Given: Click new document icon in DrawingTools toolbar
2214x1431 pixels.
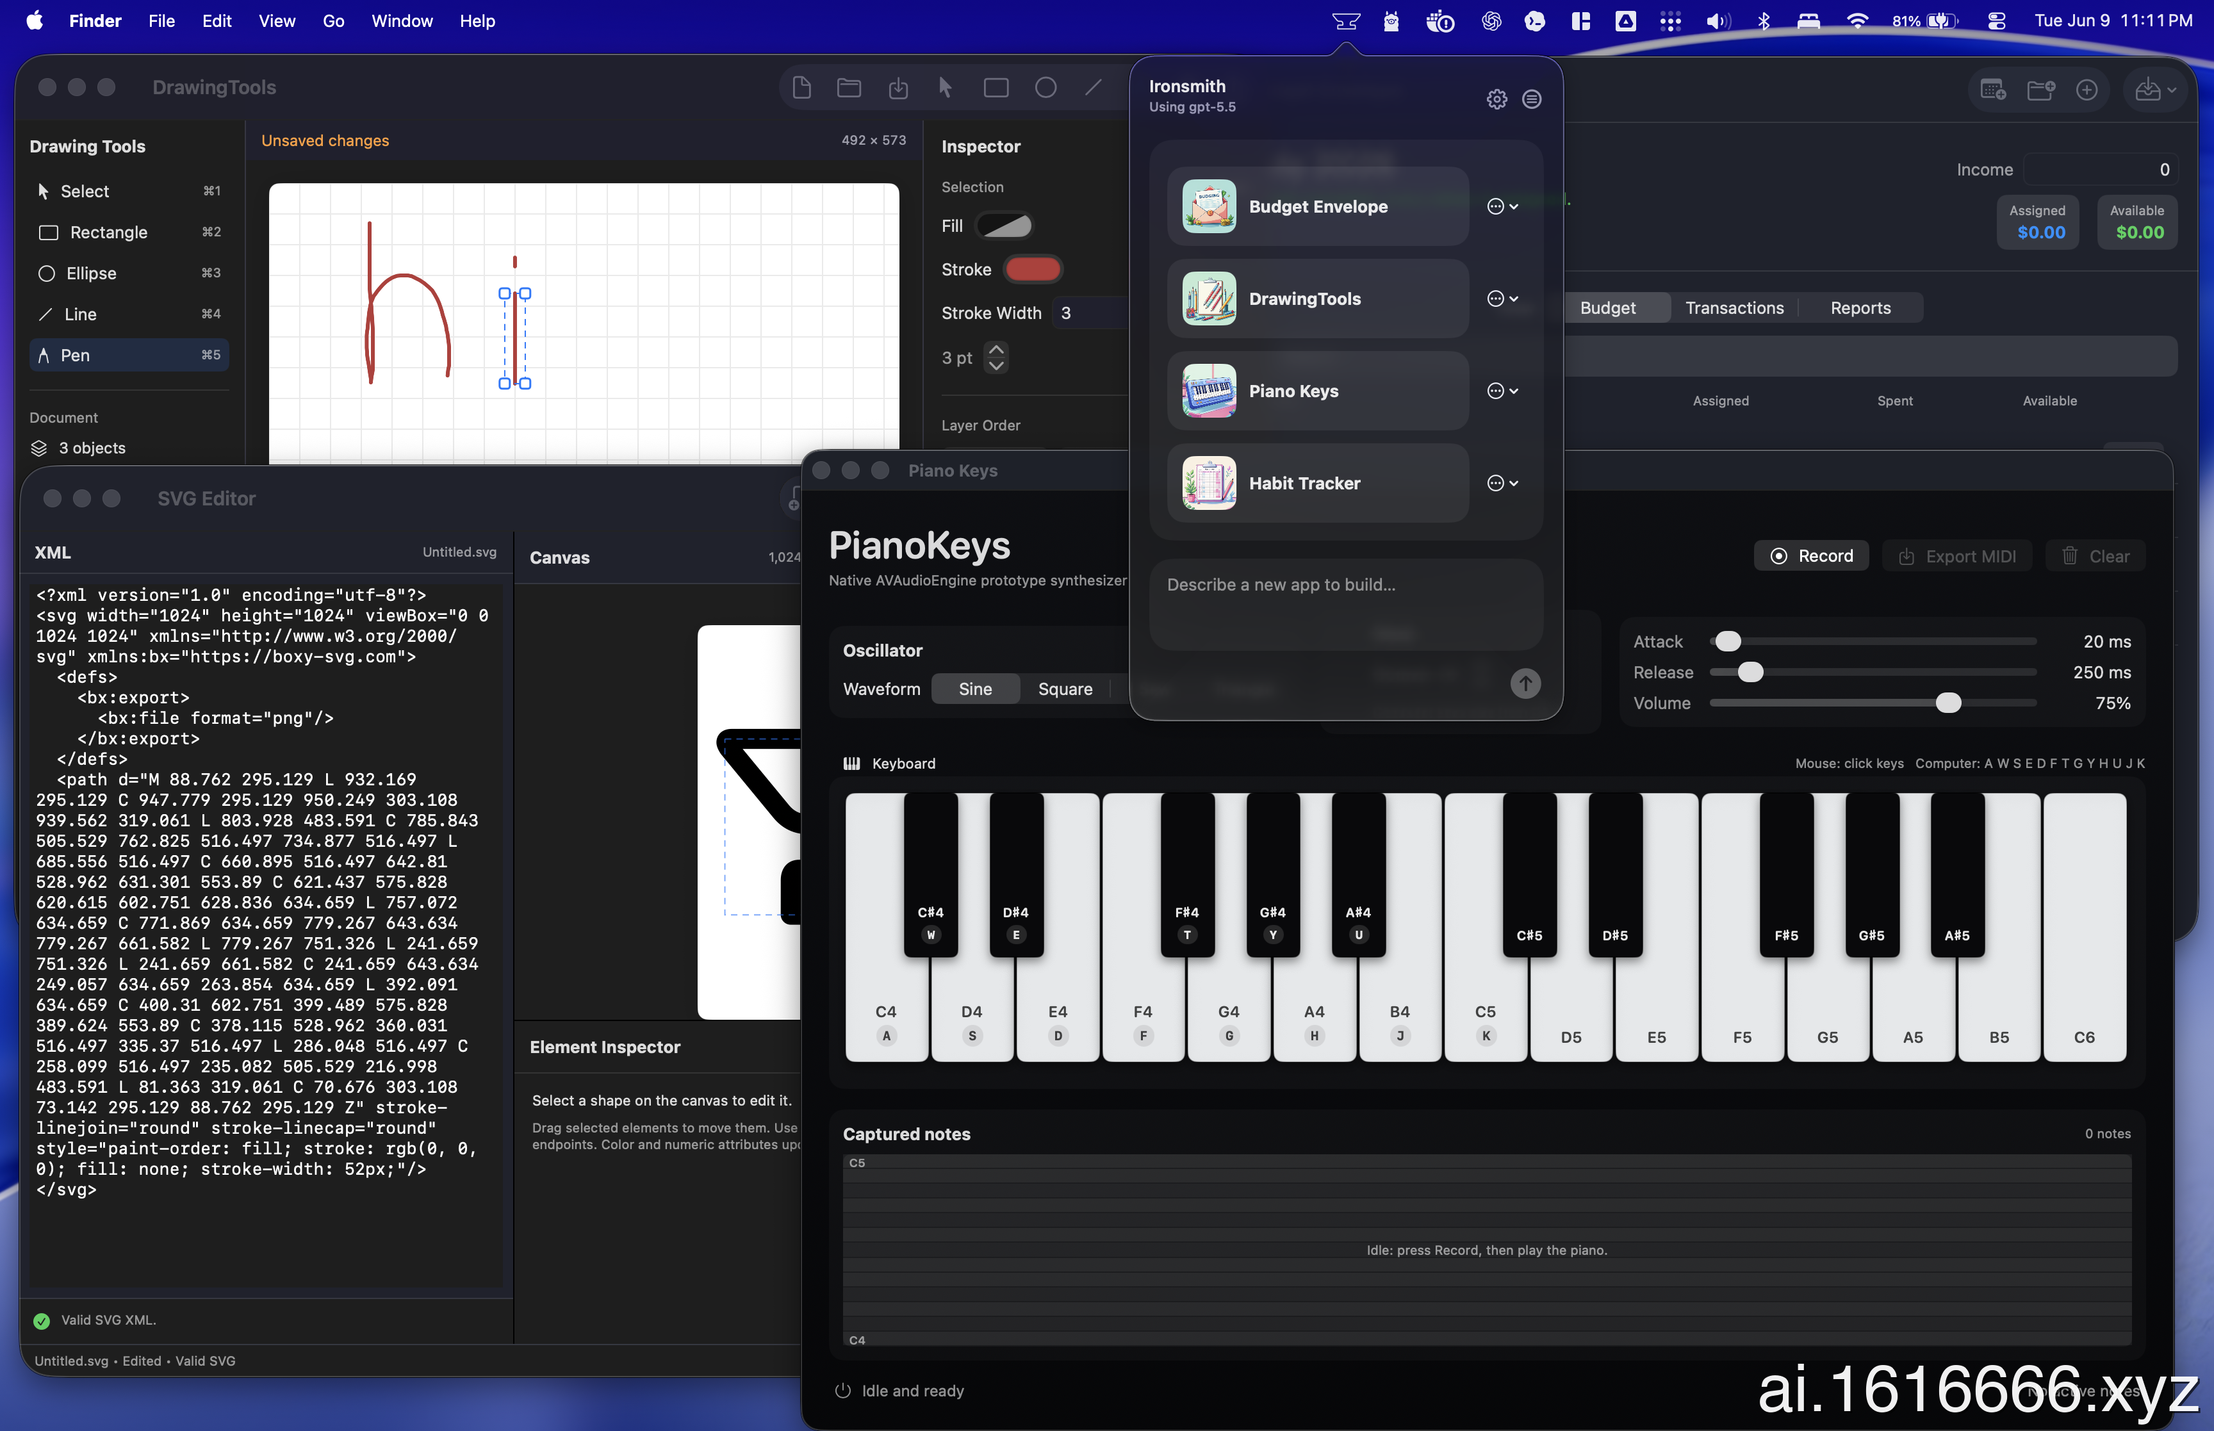Looking at the screenshot, I should (802, 87).
